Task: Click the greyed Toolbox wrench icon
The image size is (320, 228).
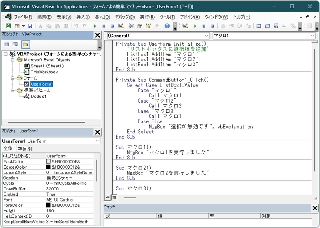Action: pyautogui.click(x=157, y=26)
